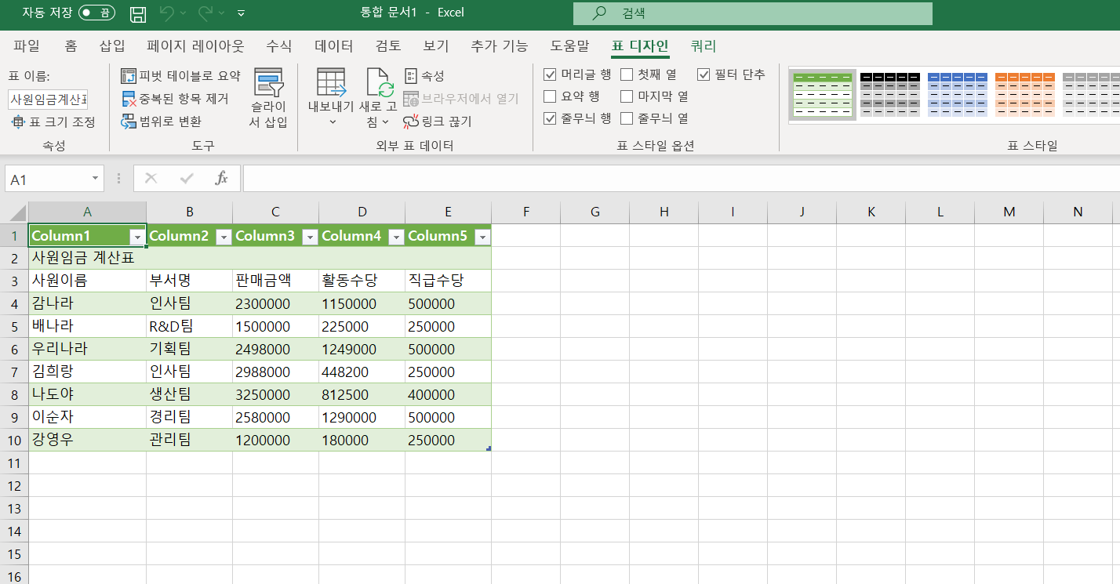Select the orange table style swatch
Viewport: 1120px width, 584px height.
tap(1024, 94)
